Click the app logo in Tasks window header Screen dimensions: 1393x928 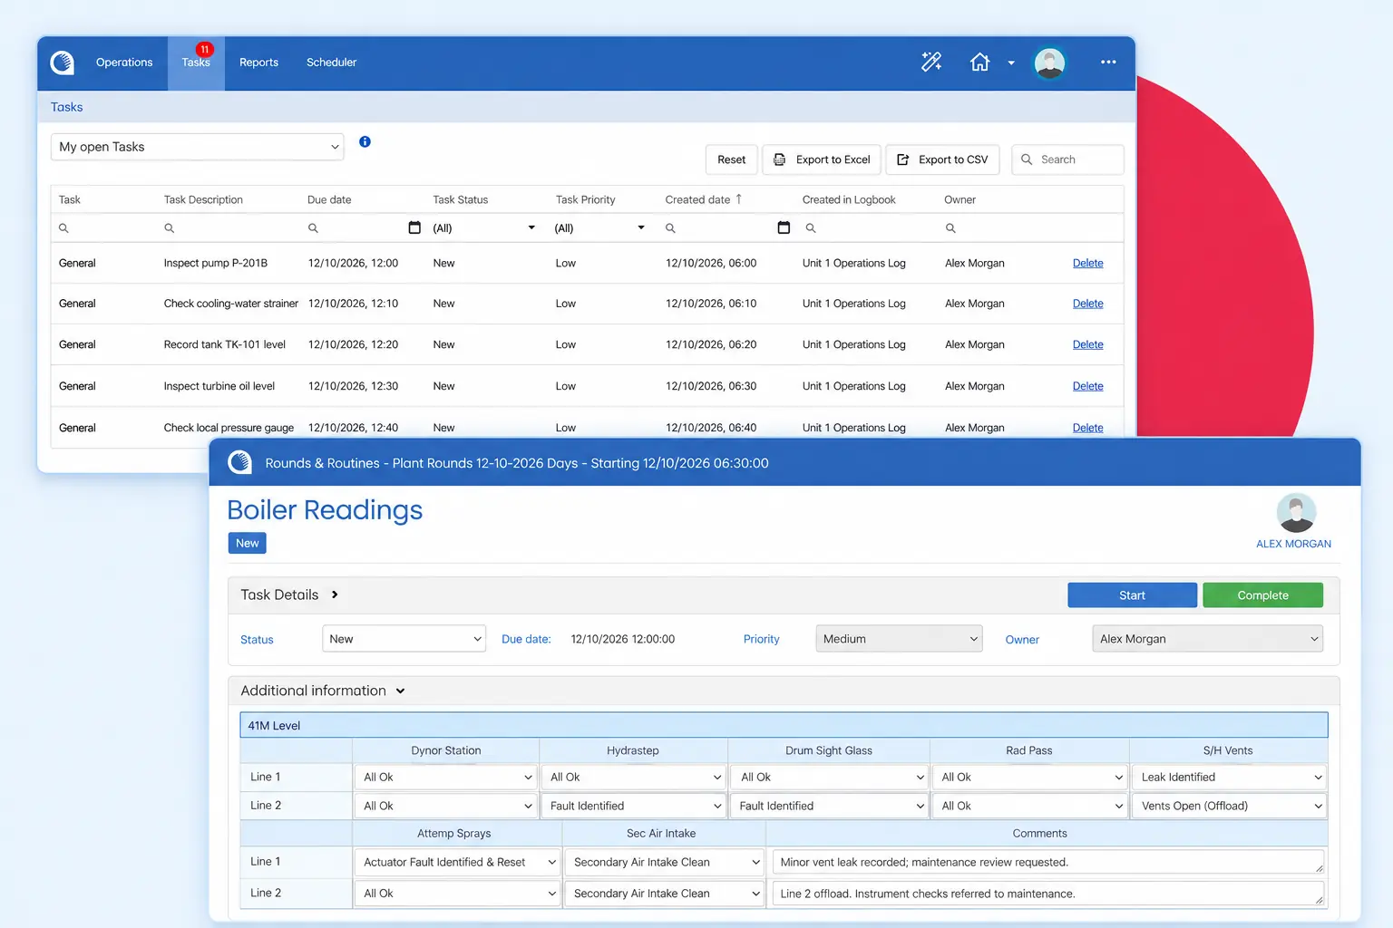63,63
